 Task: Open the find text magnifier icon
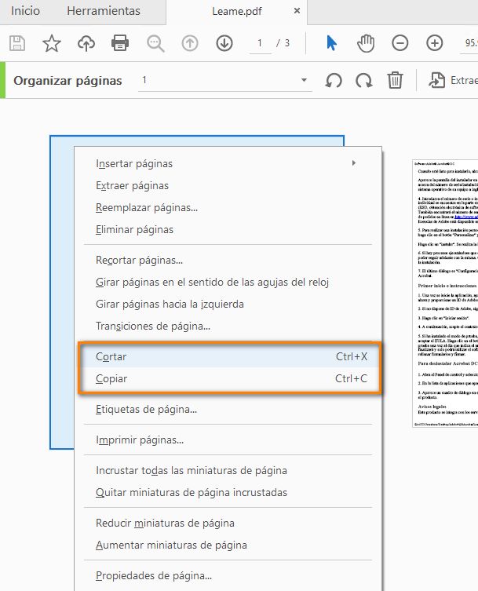click(x=155, y=43)
